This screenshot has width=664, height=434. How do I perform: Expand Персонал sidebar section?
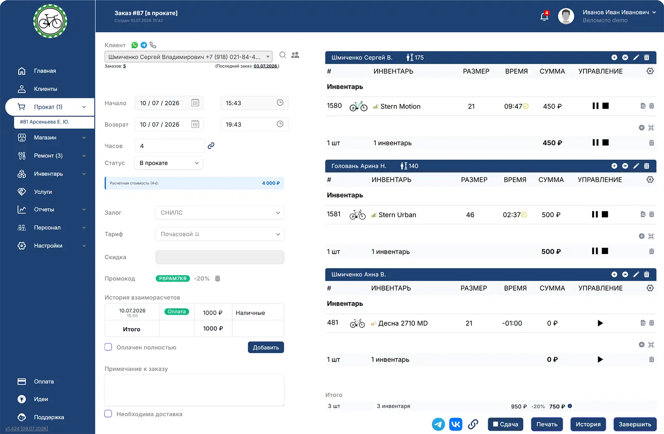pos(84,228)
